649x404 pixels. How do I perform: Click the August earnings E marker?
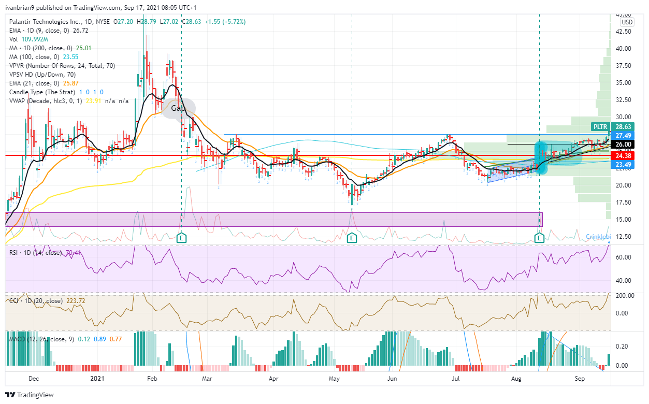coord(539,238)
